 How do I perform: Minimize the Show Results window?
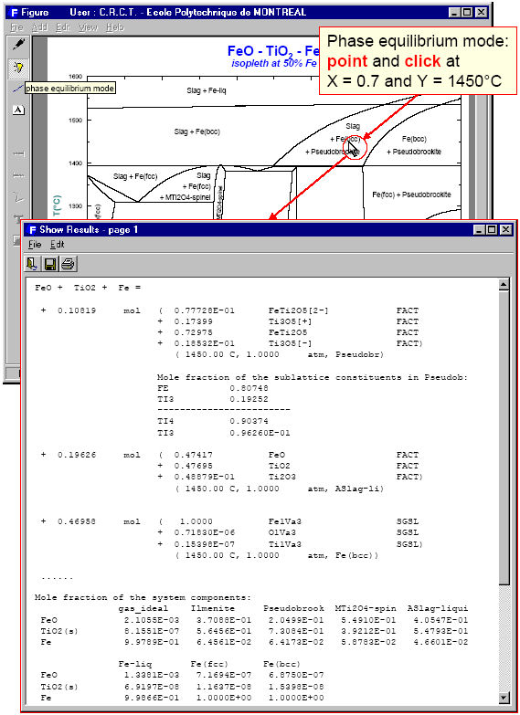pos(479,230)
